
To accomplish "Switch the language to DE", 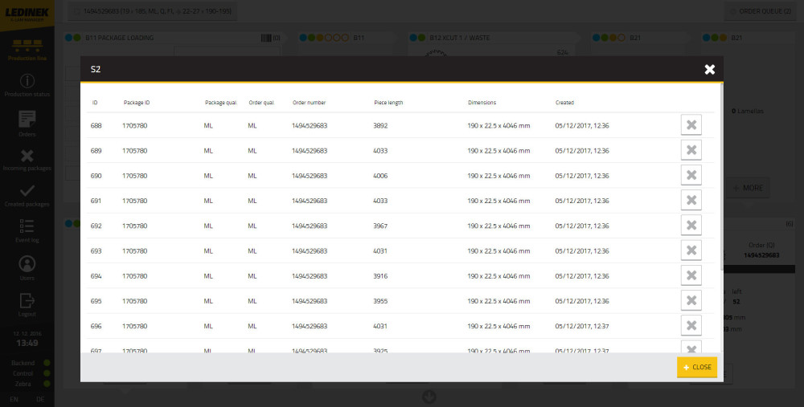I will [x=40, y=398].
